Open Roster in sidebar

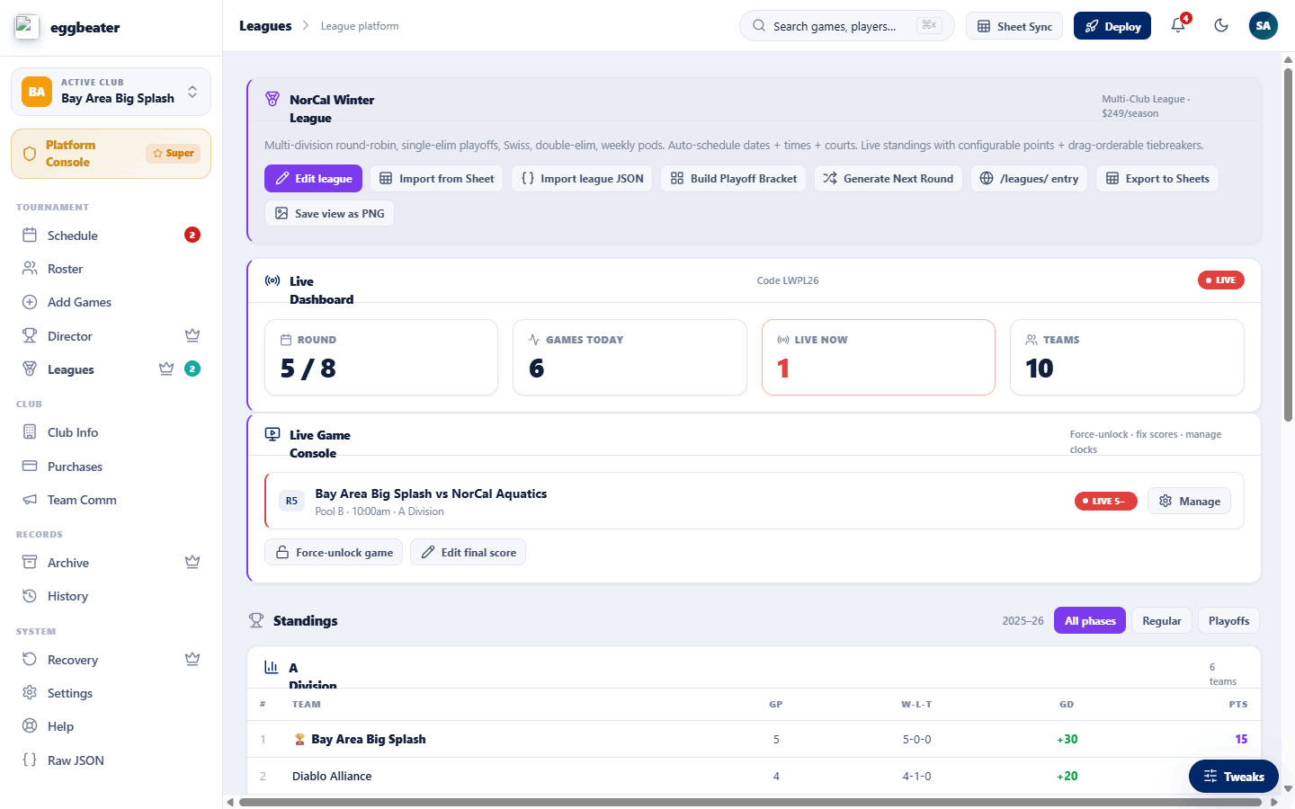click(111, 269)
